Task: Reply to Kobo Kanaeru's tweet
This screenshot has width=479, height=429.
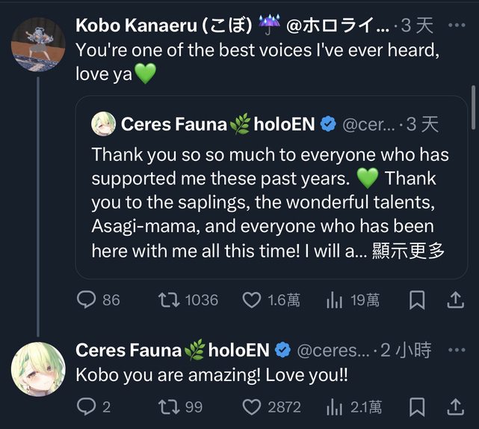Action: pos(87,300)
